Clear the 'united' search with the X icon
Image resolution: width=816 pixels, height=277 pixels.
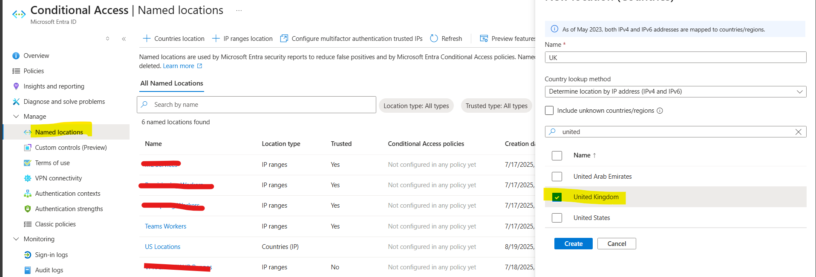tap(798, 132)
